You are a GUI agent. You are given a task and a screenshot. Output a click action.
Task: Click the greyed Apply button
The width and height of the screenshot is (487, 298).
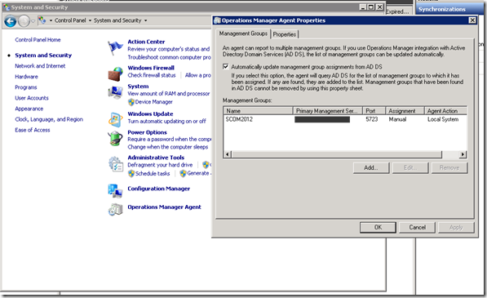click(x=456, y=227)
